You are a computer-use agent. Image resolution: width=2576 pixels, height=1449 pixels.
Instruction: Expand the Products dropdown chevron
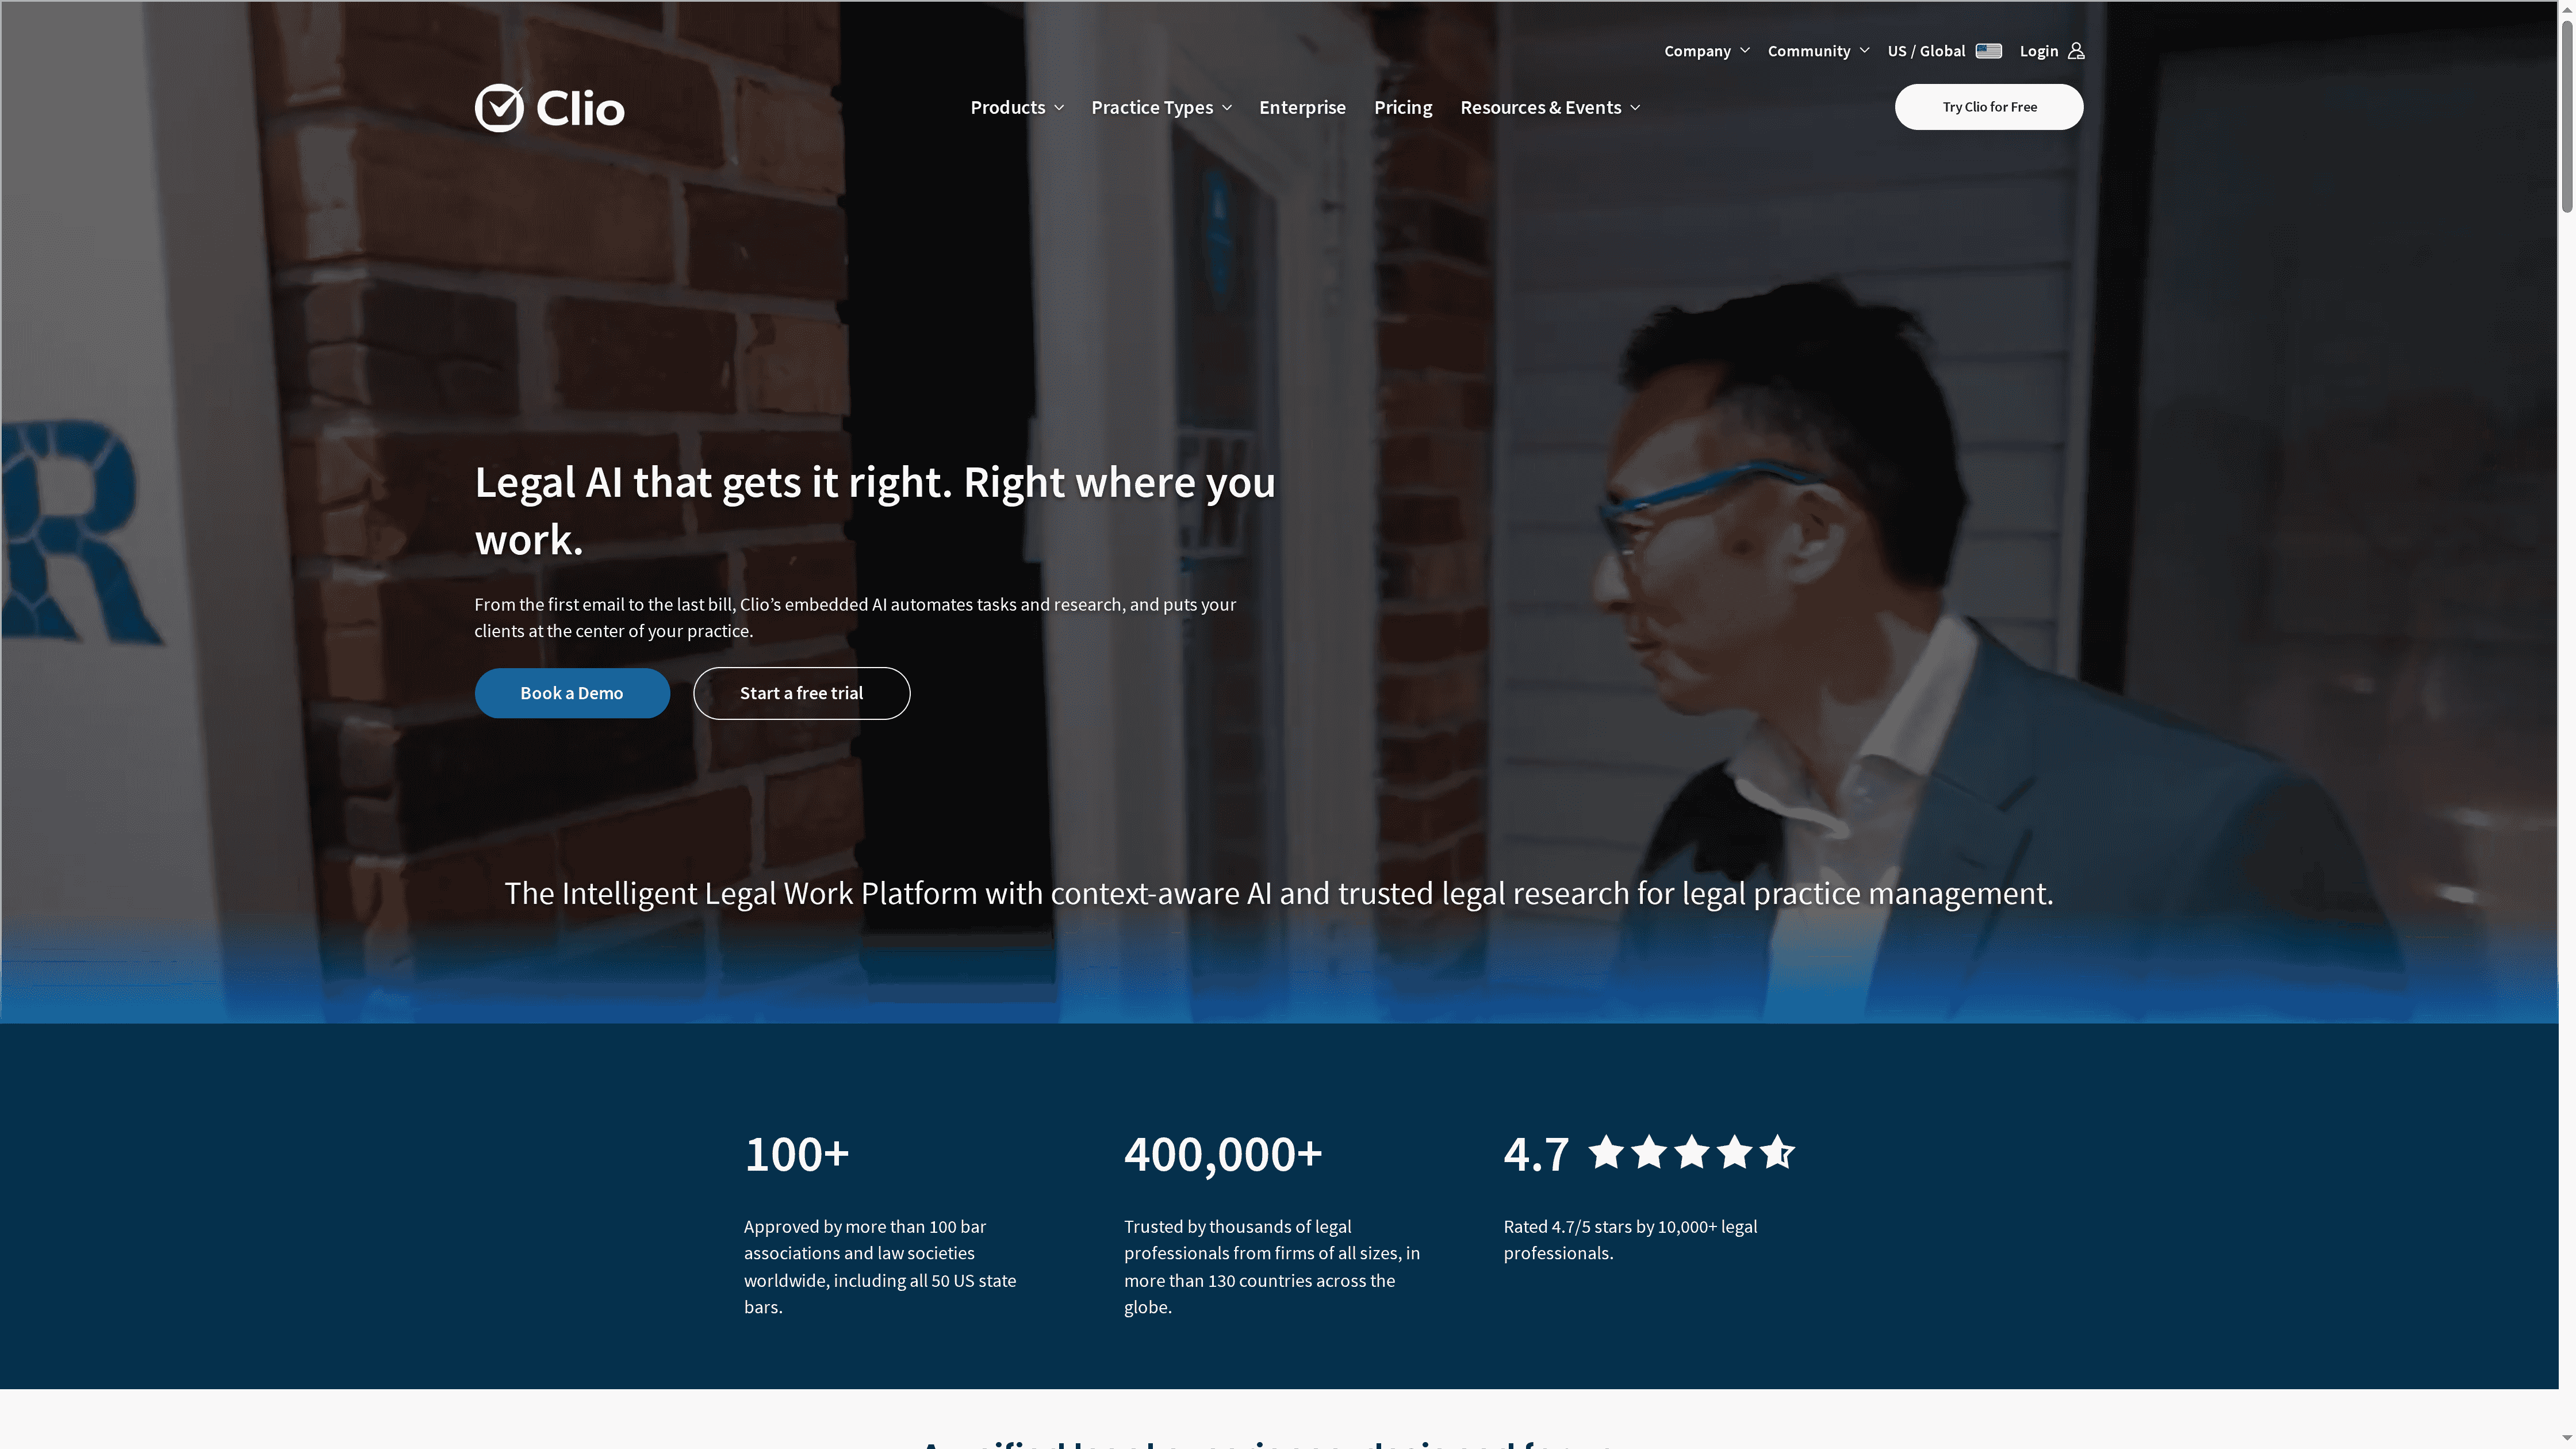point(1059,108)
